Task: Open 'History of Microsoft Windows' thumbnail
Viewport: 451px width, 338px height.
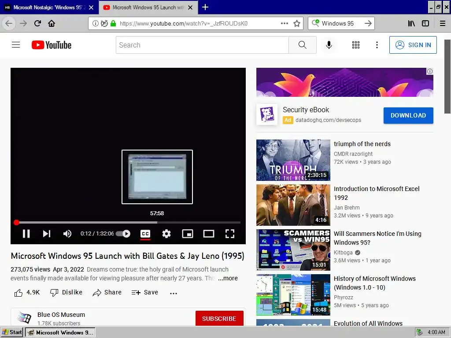Action: coord(293,295)
